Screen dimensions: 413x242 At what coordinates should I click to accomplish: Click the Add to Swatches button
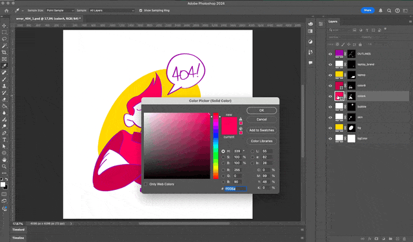(x=261, y=130)
